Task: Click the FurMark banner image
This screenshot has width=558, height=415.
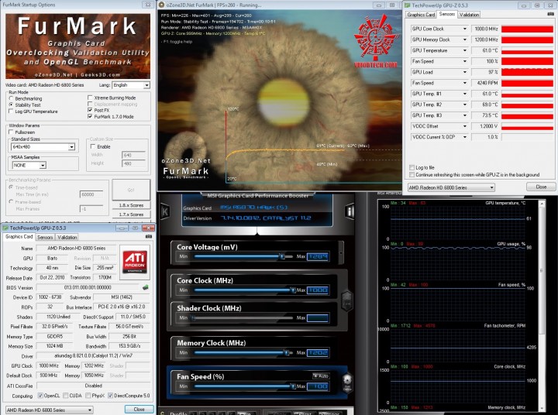Action: 77,45
